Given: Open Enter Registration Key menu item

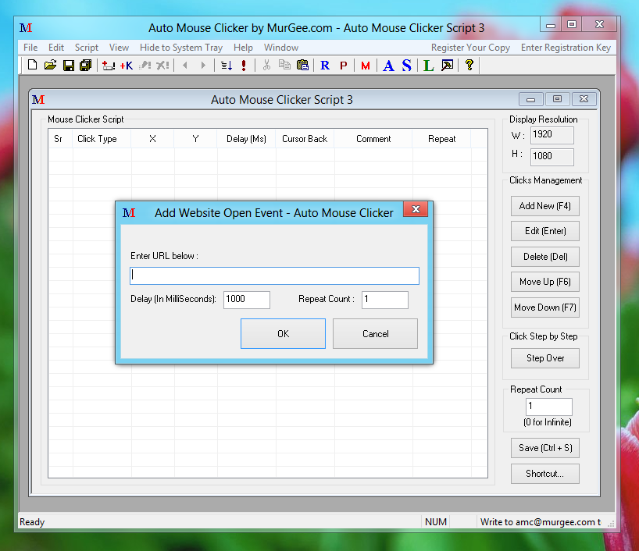Looking at the screenshot, I should (566, 48).
